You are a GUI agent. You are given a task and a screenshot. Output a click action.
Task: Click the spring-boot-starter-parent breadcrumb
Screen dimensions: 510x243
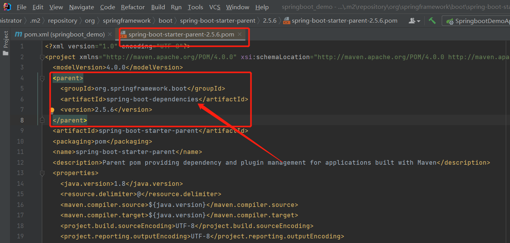point(218,21)
